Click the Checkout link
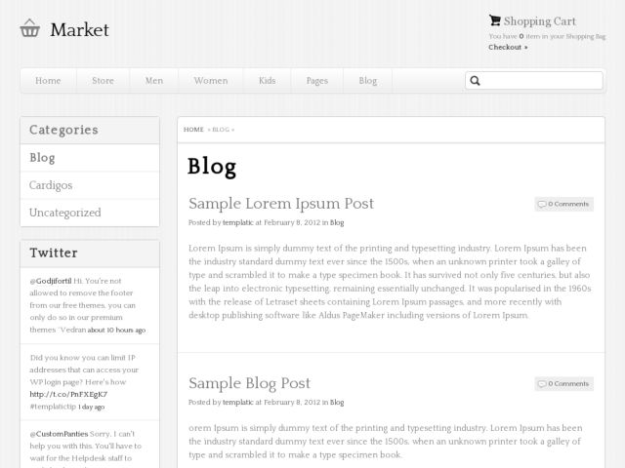625x468 pixels. point(508,47)
